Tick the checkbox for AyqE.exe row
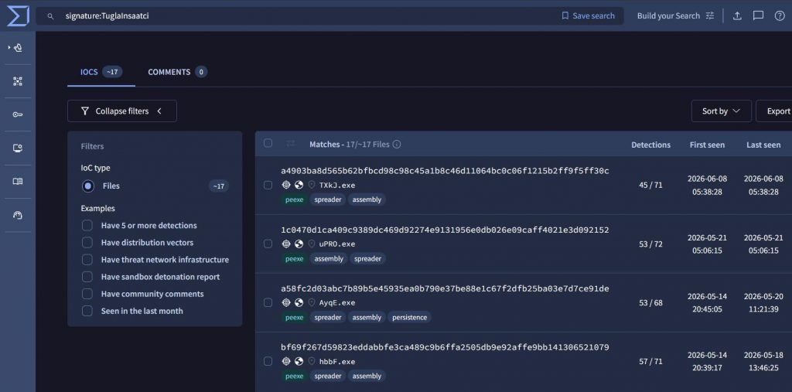The image size is (792, 392). click(x=268, y=302)
